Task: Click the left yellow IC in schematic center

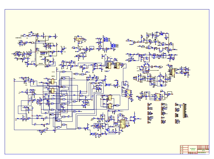Action: pos(110,64)
